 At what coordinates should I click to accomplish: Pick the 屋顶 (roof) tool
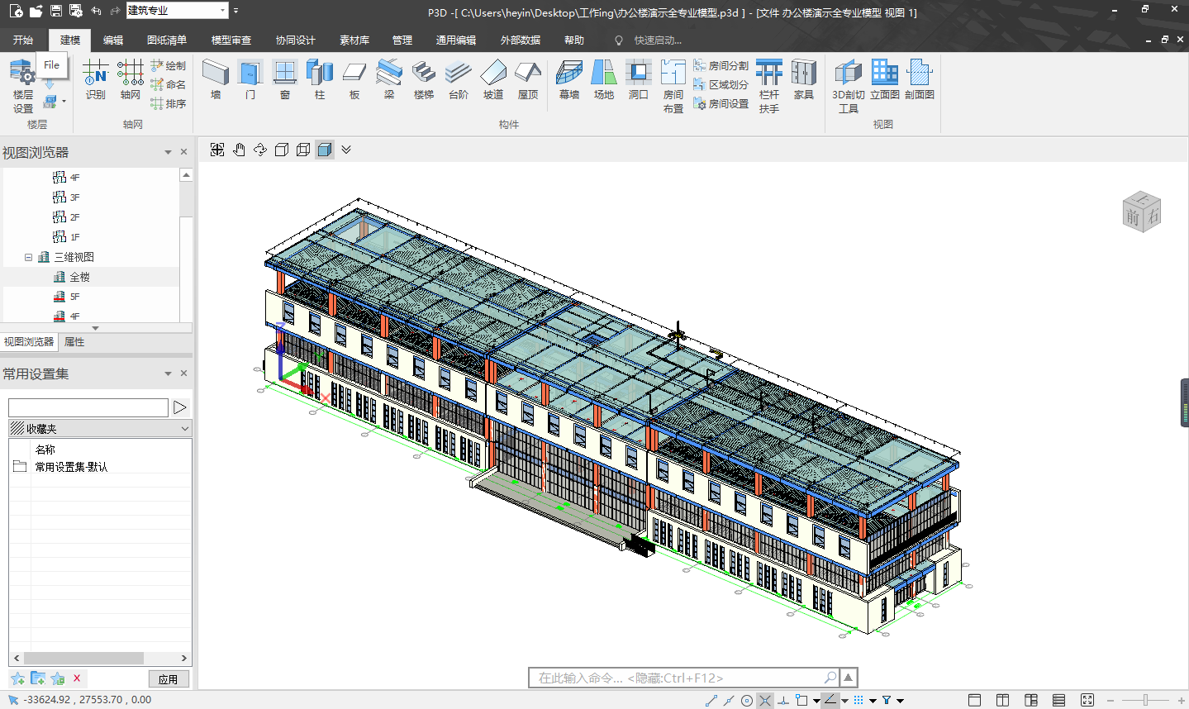[527, 80]
